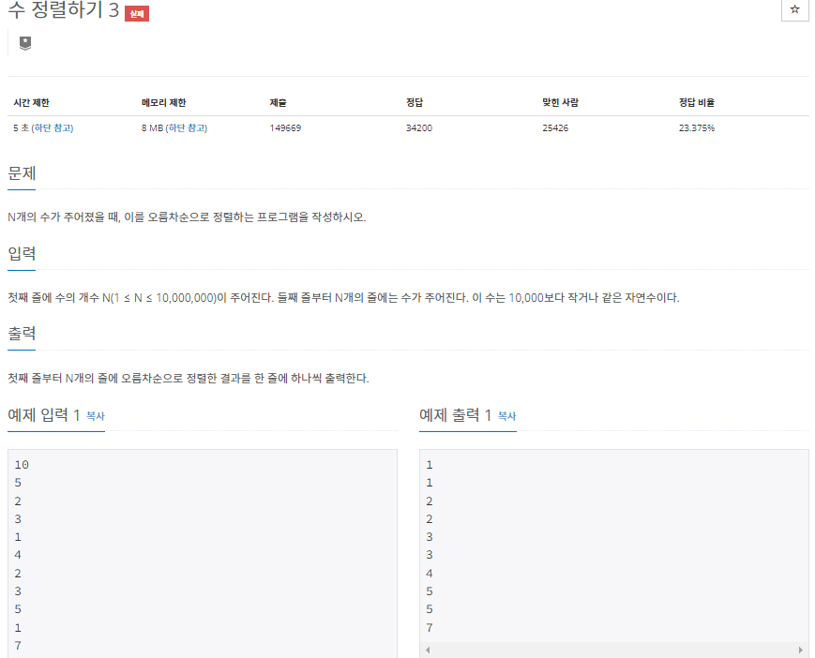Click the 시간 제한 column header

tap(31, 102)
